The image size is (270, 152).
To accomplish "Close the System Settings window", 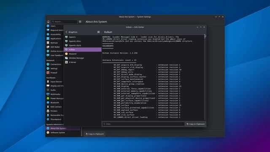I will pos(223,17).
